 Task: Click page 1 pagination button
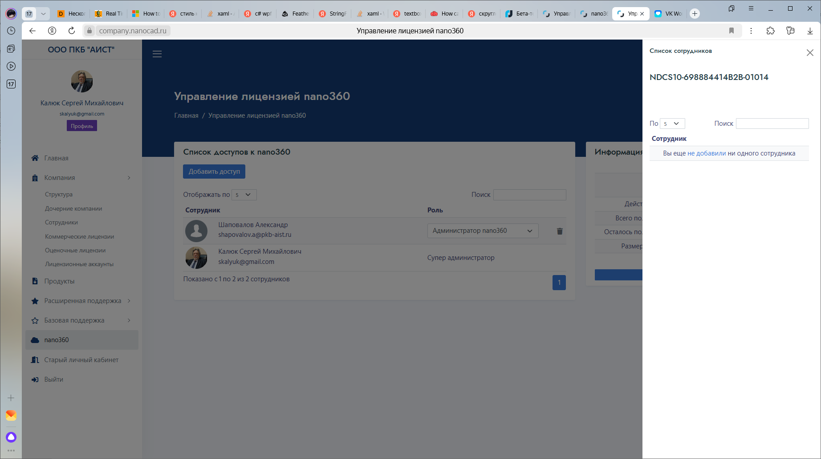(559, 283)
